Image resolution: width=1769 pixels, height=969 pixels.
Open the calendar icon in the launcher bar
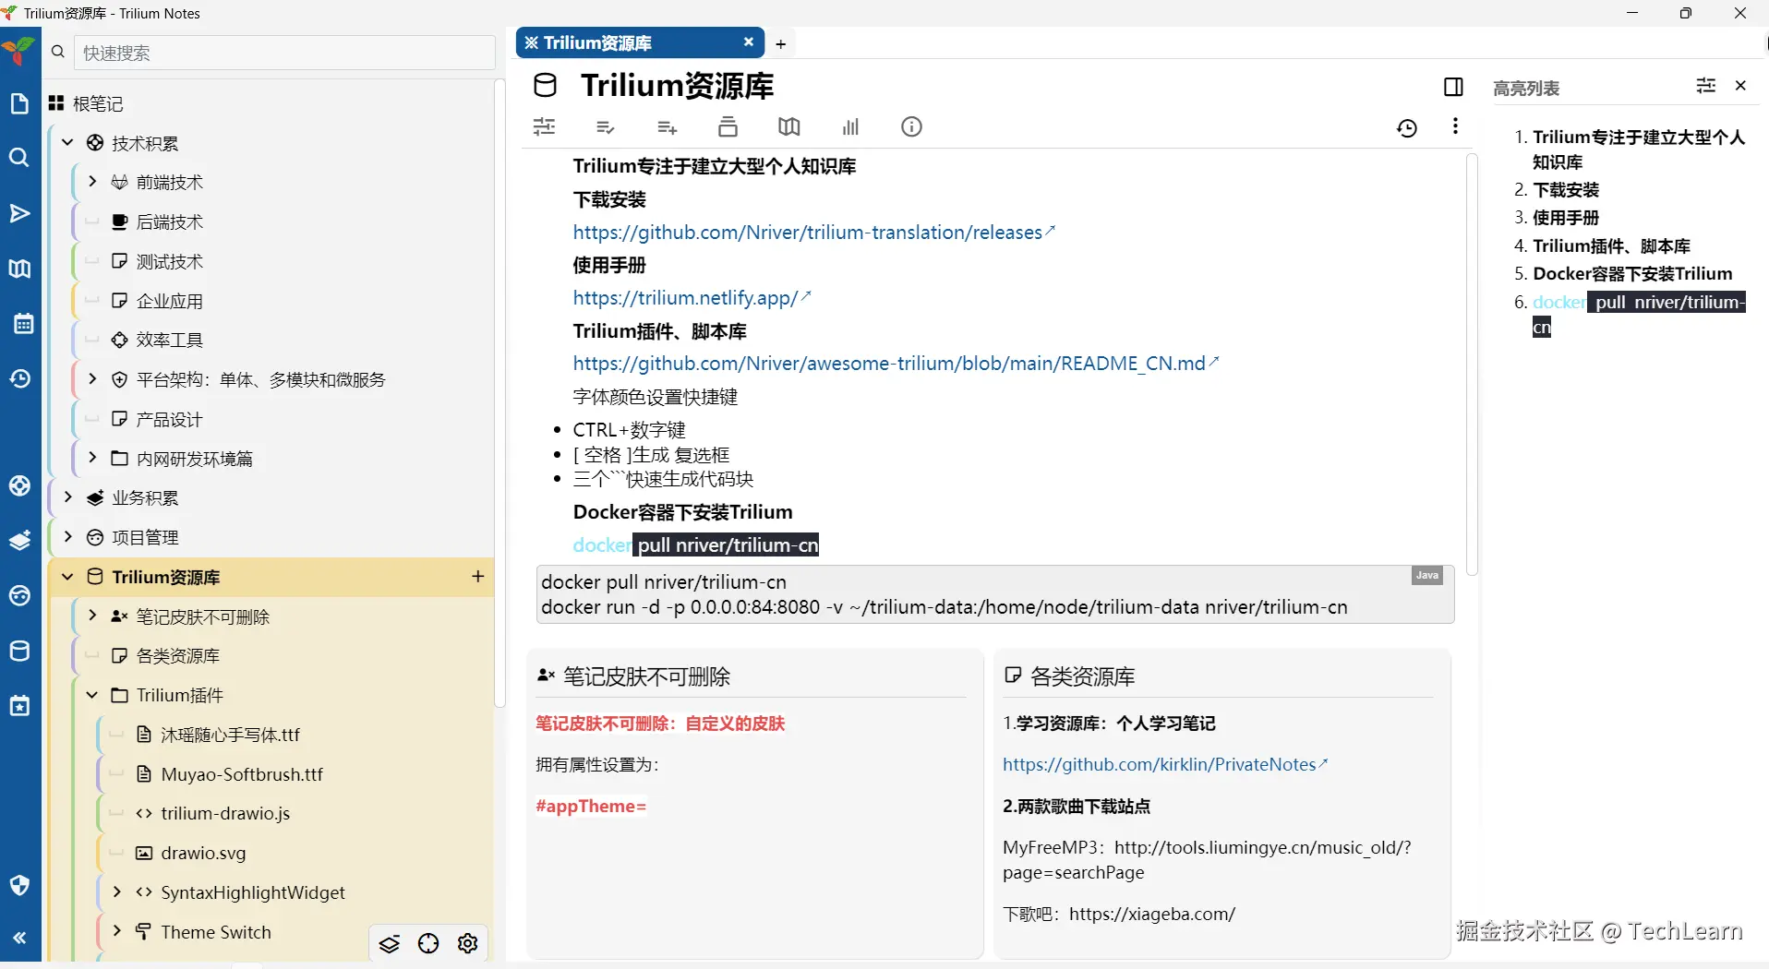[x=23, y=324]
